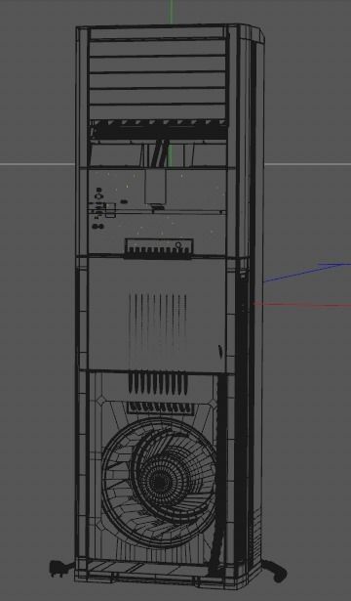Click the red axis line right of the unit
This screenshot has width=351, height=601.
coord(301,305)
